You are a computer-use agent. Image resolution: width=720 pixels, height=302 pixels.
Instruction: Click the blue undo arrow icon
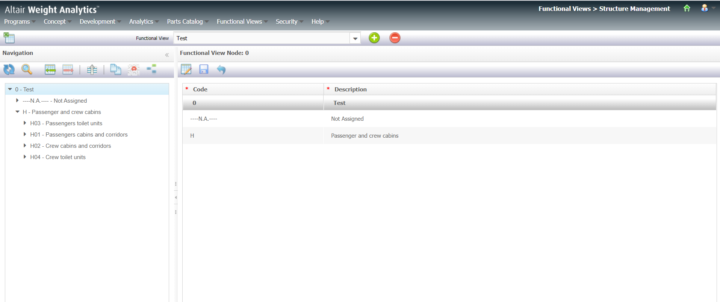pos(221,70)
